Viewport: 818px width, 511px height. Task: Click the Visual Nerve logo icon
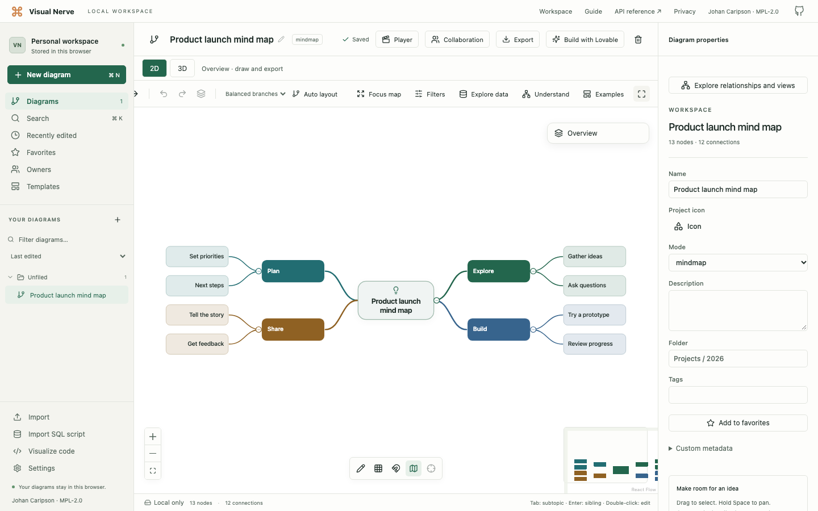(17, 11)
